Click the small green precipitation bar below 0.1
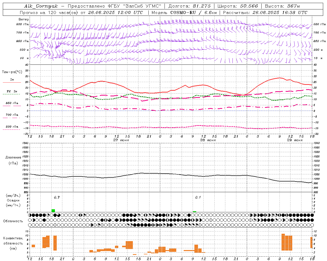327x261 pixels. [194, 212]
